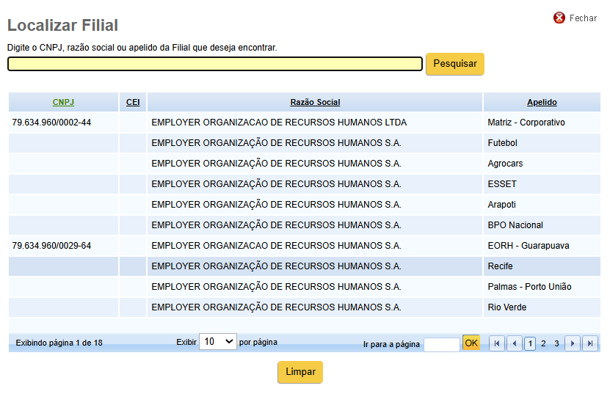Jump to last page arrow icon
The width and height of the screenshot is (610, 394).
coord(589,343)
